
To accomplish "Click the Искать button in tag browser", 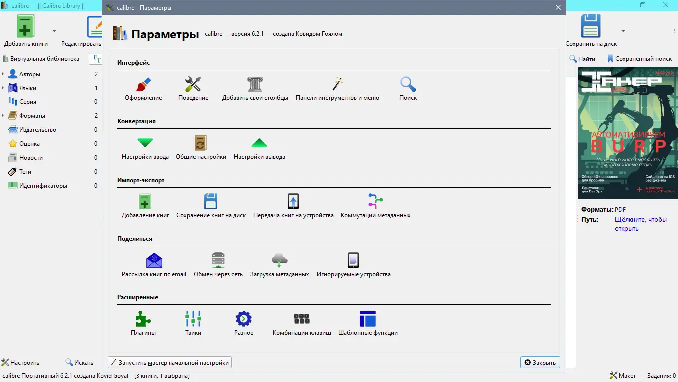I will [x=79, y=363].
